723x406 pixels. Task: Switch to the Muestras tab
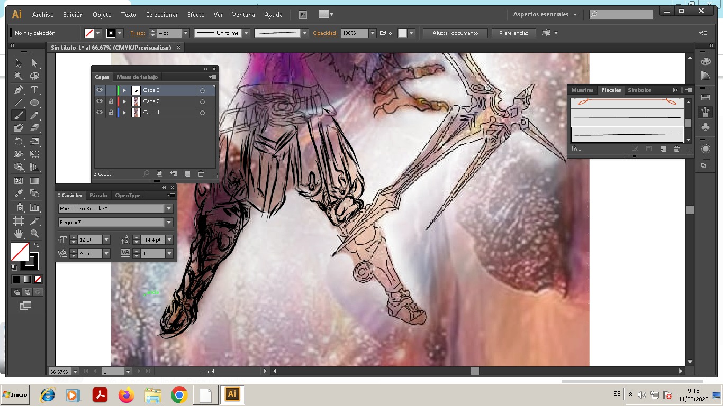click(582, 90)
